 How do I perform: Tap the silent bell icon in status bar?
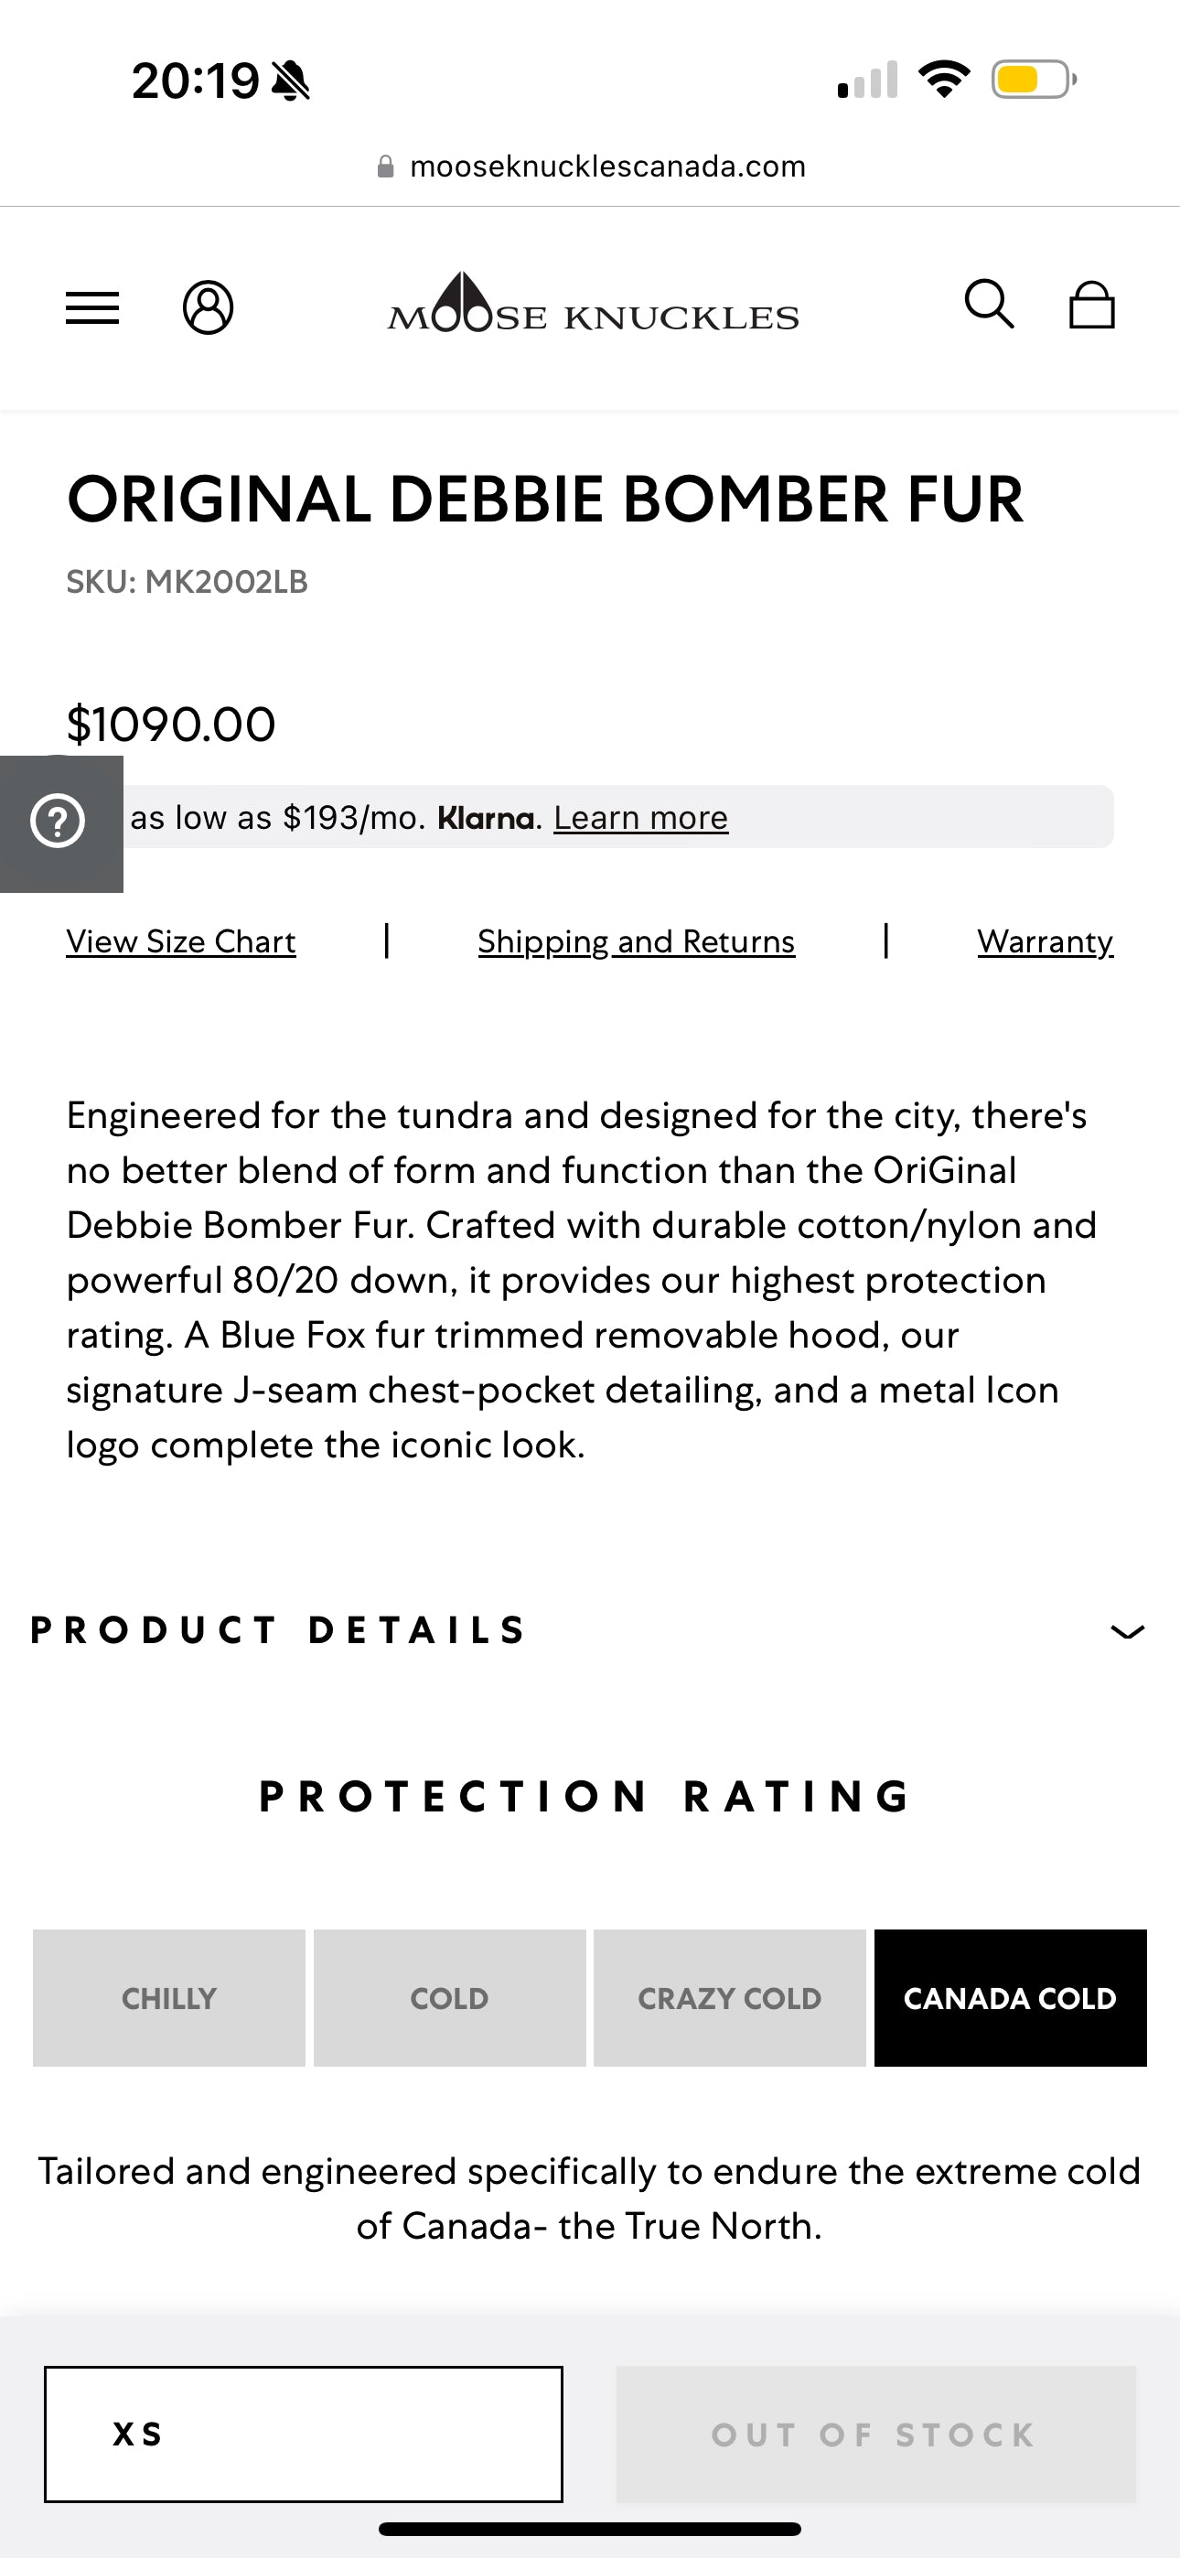(291, 81)
